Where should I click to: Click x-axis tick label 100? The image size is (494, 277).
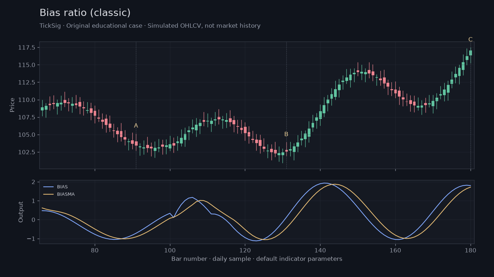(170, 250)
